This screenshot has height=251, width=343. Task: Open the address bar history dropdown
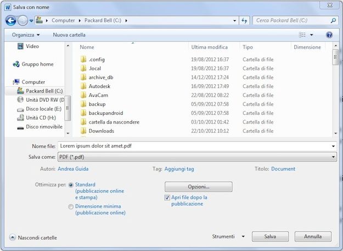pos(235,21)
